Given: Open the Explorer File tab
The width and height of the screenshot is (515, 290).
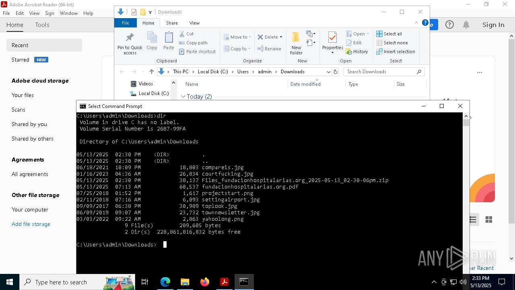Looking at the screenshot, I should 126,23.
